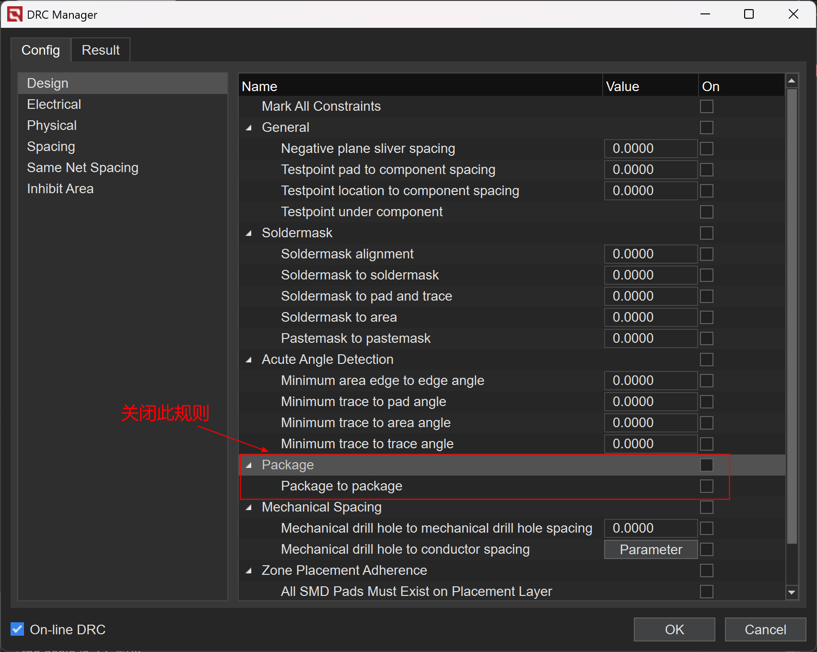Click the DRC Manager app icon
817x652 pixels.
click(14, 14)
